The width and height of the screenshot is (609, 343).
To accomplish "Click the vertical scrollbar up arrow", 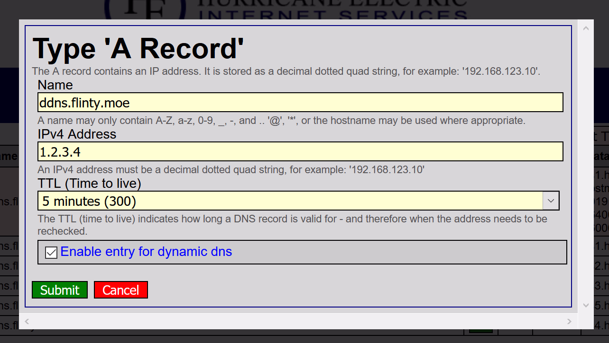I will tap(585, 28).
